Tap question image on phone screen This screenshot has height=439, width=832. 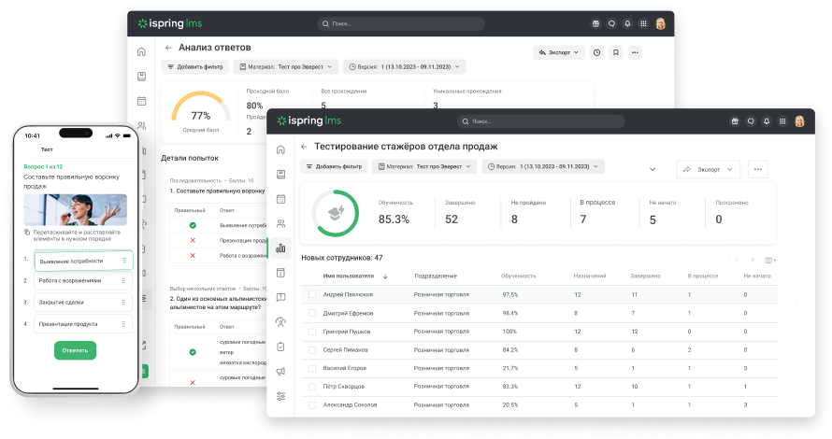tap(76, 210)
